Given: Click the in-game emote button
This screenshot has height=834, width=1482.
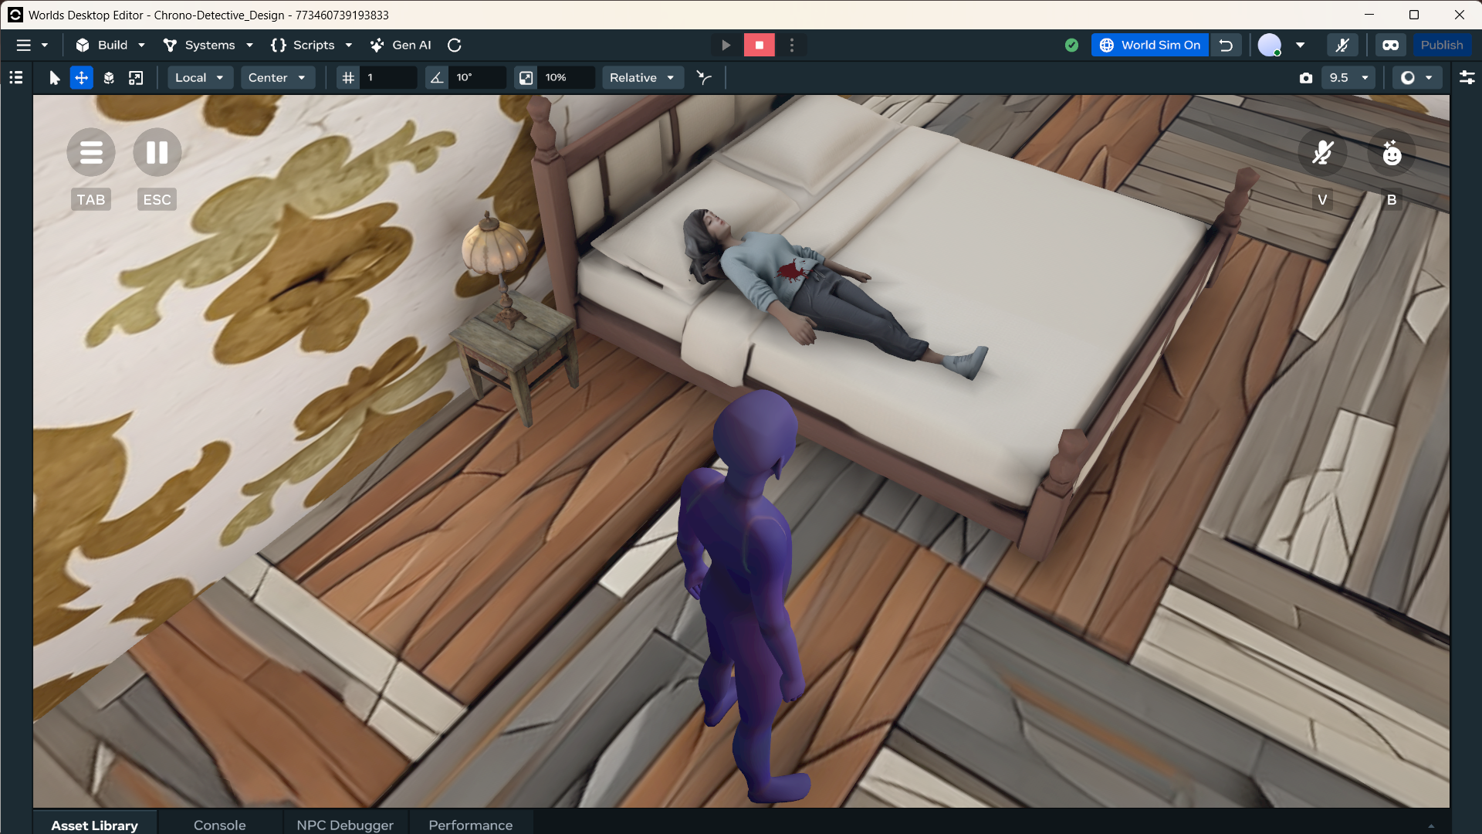Looking at the screenshot, I should 1391,153.
